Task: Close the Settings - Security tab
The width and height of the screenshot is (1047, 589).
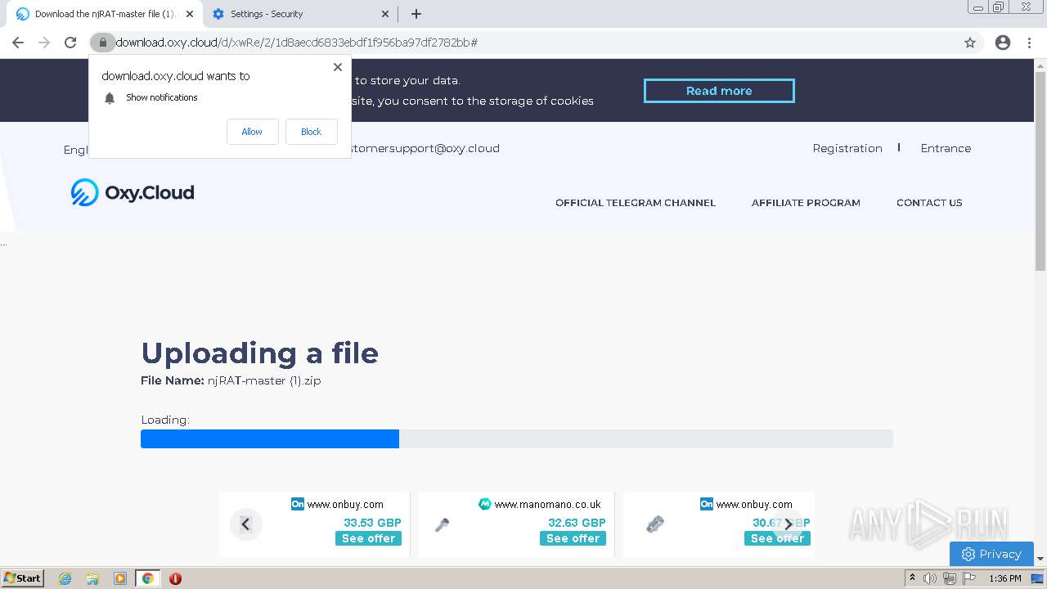Action: click(x=386, y=14)
